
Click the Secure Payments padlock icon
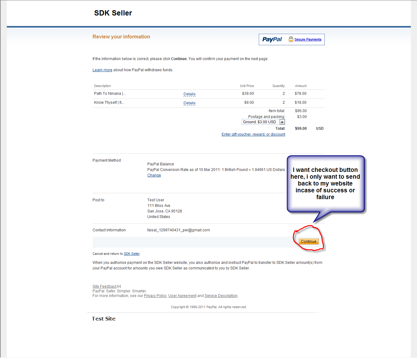click(x=291, y=39)
